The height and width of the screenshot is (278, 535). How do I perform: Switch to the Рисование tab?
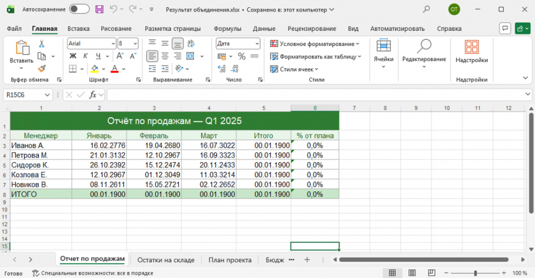[116, 29]
